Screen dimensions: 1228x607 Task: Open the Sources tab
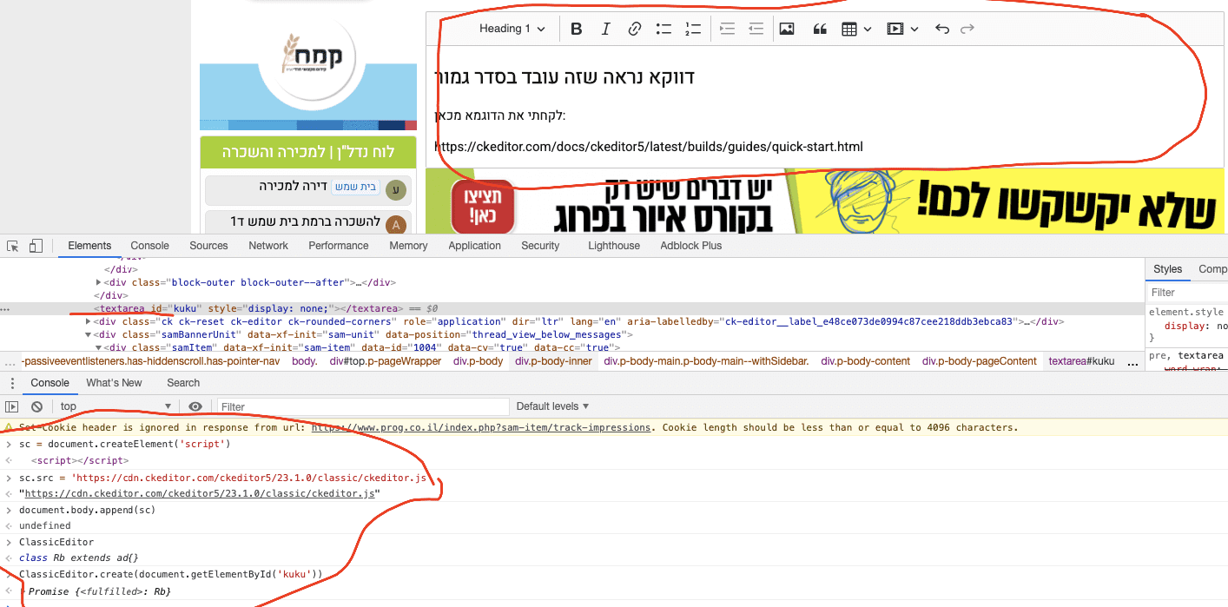point(208,246)
